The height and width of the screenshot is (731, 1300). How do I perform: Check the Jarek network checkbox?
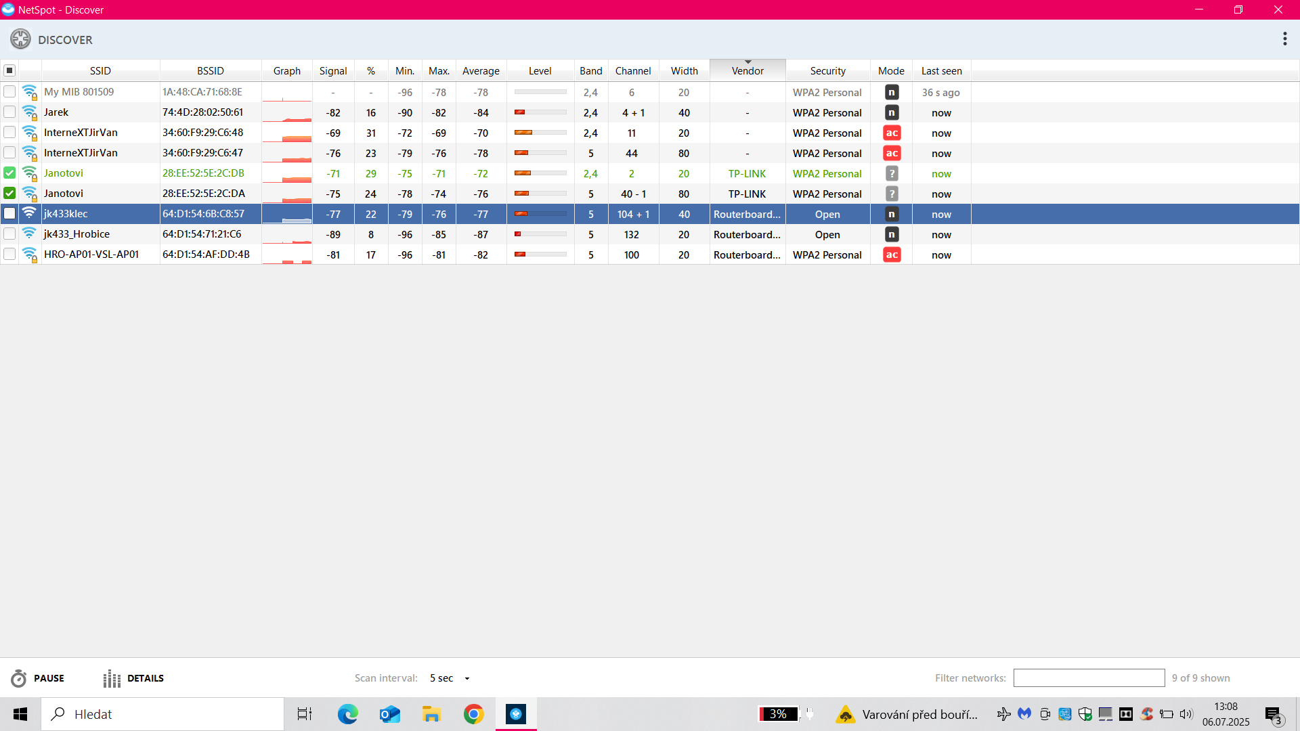[9, 112]
